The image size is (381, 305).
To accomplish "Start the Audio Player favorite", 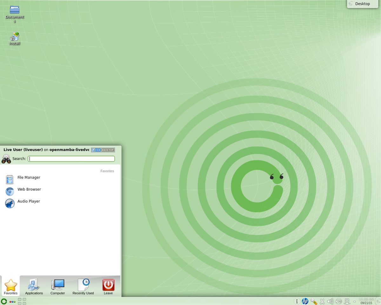I will pyautogui.click(x=29, y=201).
